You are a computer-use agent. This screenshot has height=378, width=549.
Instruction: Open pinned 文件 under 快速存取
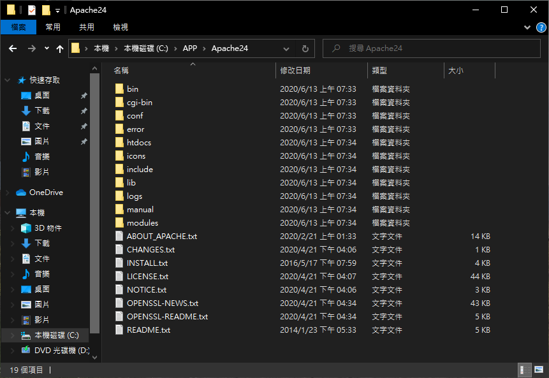coord(41,126)
